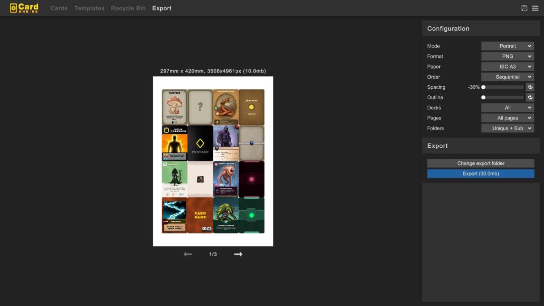
Task: Change the Order dropdown from Sequential
Action: pos(507,77)
